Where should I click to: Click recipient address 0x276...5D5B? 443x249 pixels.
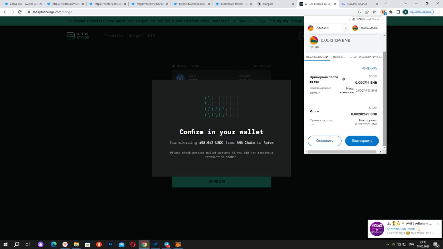tap(369, 28)
